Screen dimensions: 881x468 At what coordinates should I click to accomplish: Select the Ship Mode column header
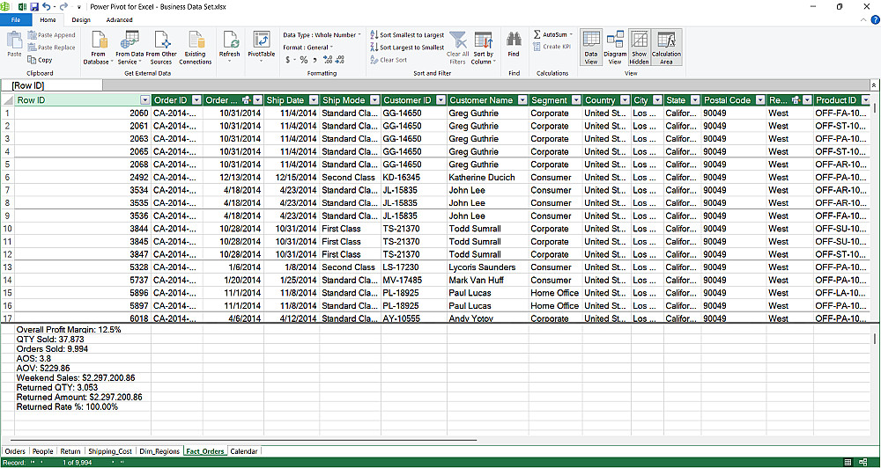click(344, 100)
